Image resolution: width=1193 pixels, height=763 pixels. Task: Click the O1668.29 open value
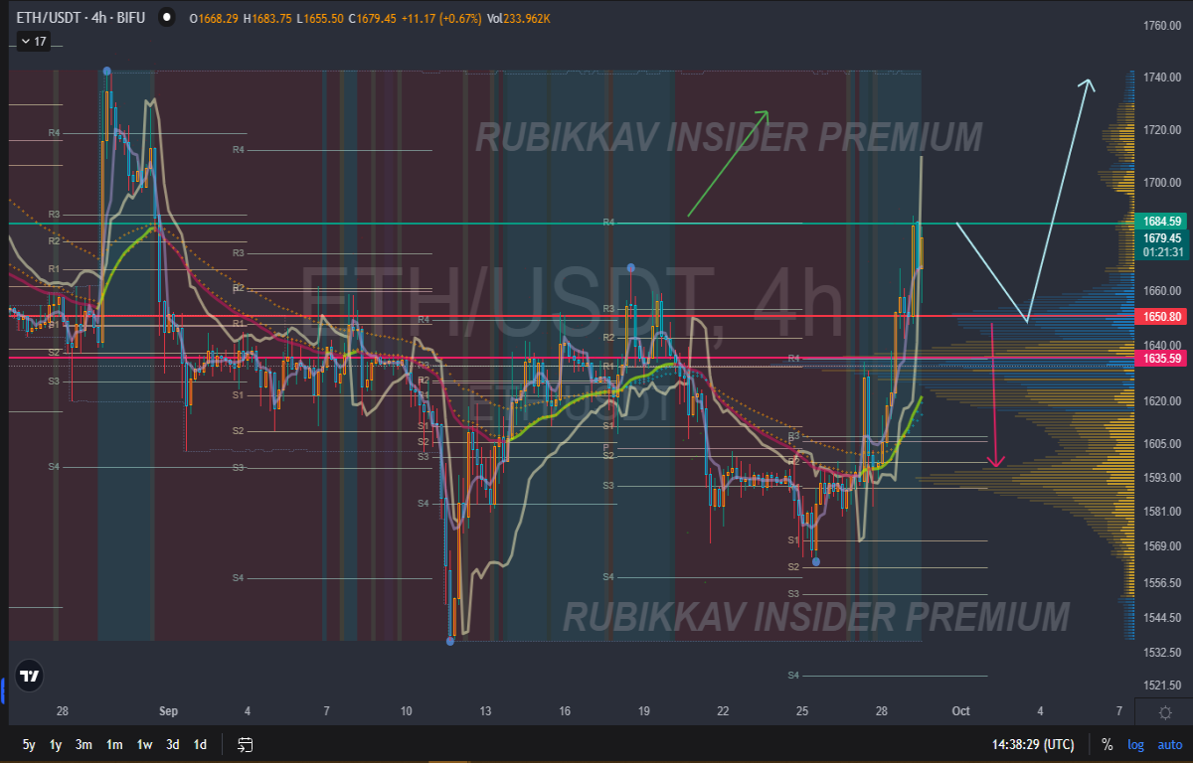214,17
